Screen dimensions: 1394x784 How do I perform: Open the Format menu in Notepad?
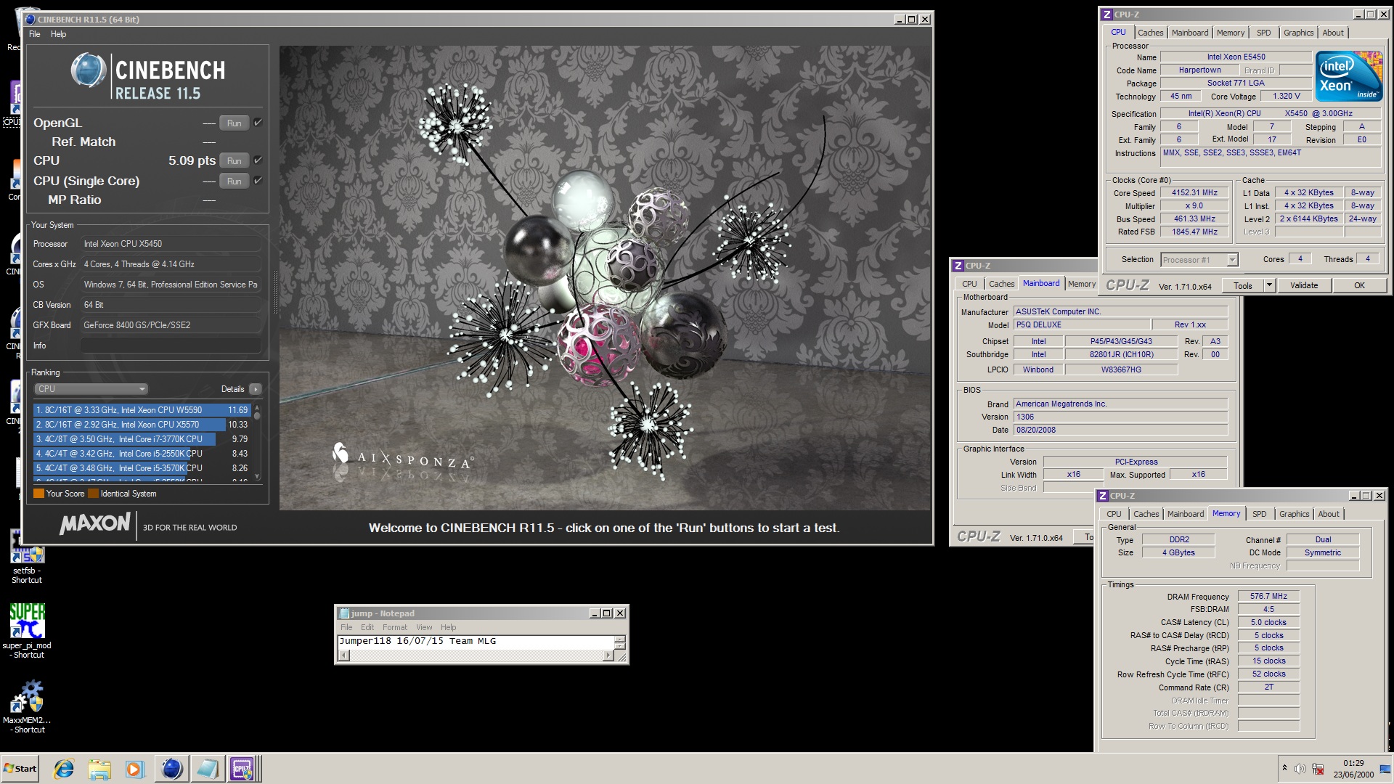pyautogui.click(x=395, y=627)
